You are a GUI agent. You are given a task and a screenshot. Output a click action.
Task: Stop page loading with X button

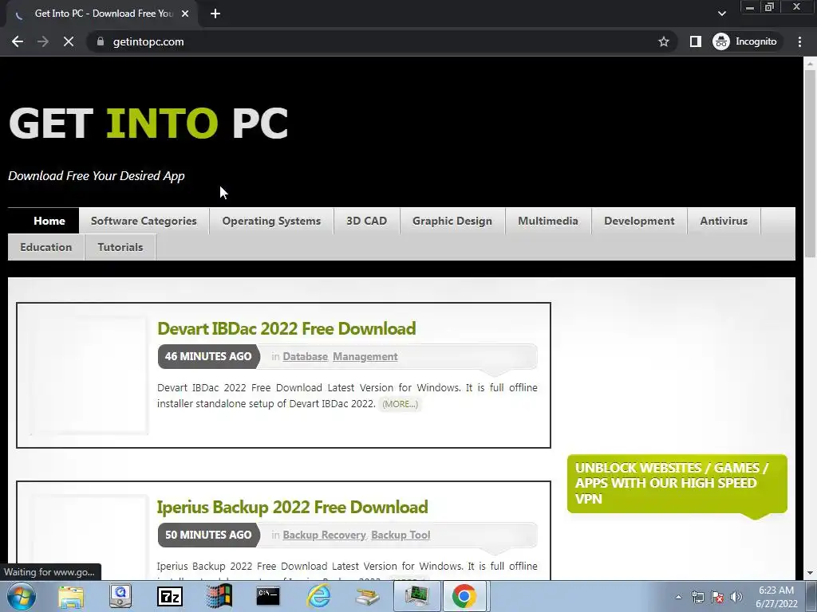(x=69, y=41)
